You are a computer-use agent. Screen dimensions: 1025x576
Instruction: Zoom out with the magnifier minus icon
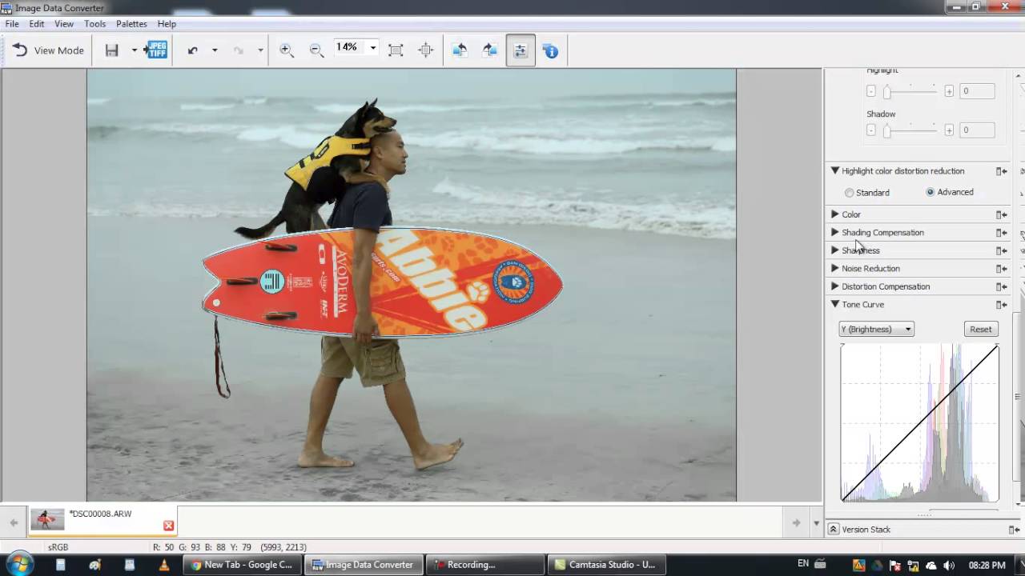tap(316, 50)
